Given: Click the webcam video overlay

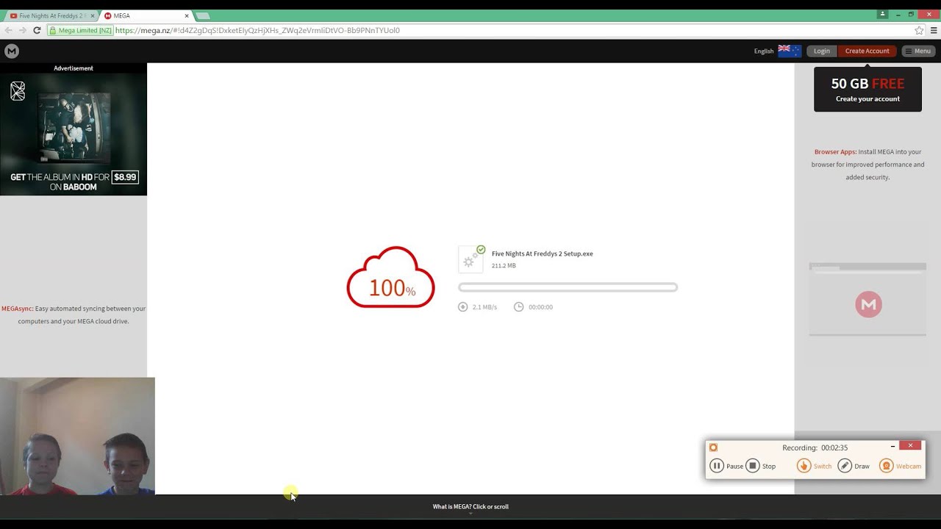Looking at the screenshot, I should [77, 436].
